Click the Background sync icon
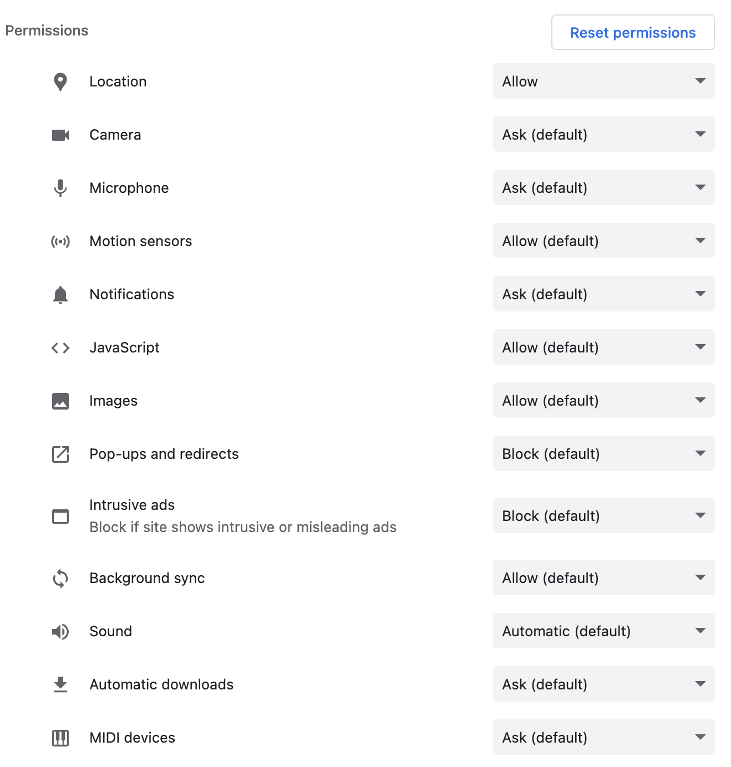 pyautogui.click(x=60, y=578)
